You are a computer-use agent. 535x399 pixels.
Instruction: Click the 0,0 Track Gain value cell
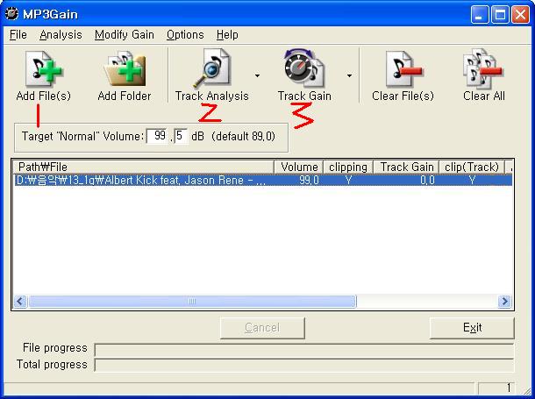pos(427,180)
